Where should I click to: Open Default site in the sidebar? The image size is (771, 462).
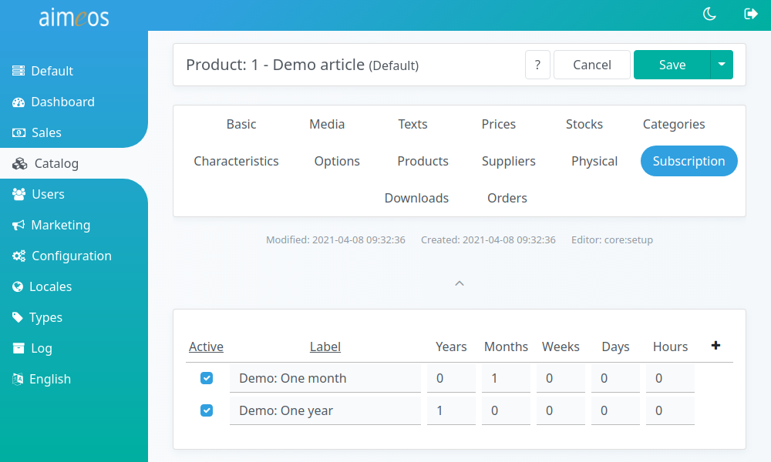tap(52, 71)
